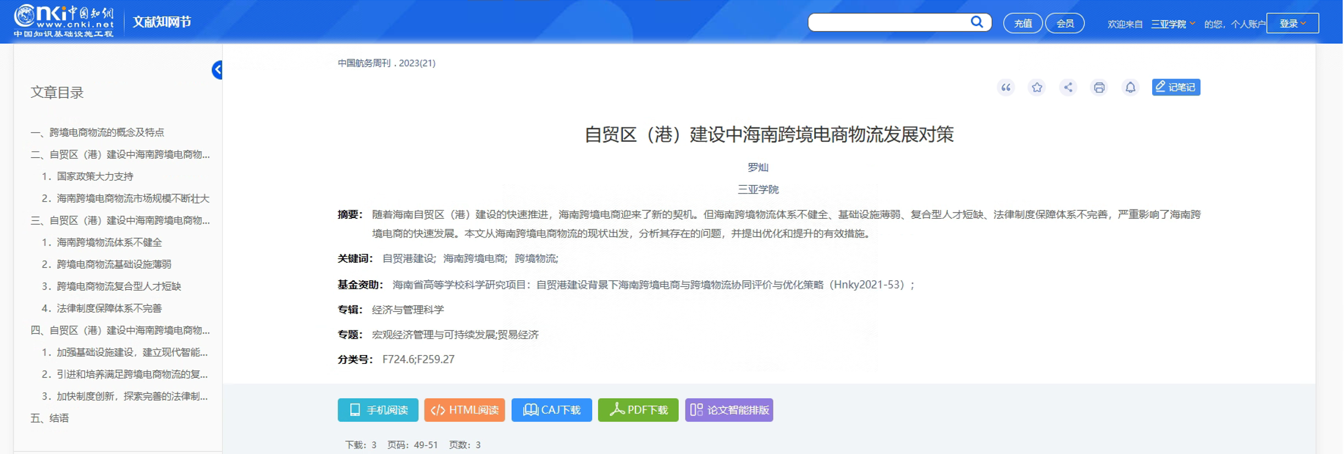Click author name 罗灿
This screenshot has width=1344, height=454.
coord(757,167)
